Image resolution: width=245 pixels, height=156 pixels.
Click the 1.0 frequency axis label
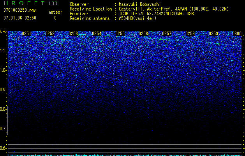(x=3, y=70)
